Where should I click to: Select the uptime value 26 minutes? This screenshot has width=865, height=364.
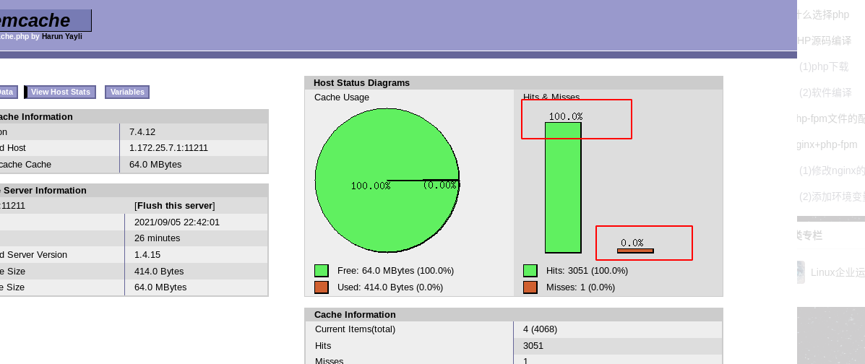pyautogui.click(x=158, y=238)
